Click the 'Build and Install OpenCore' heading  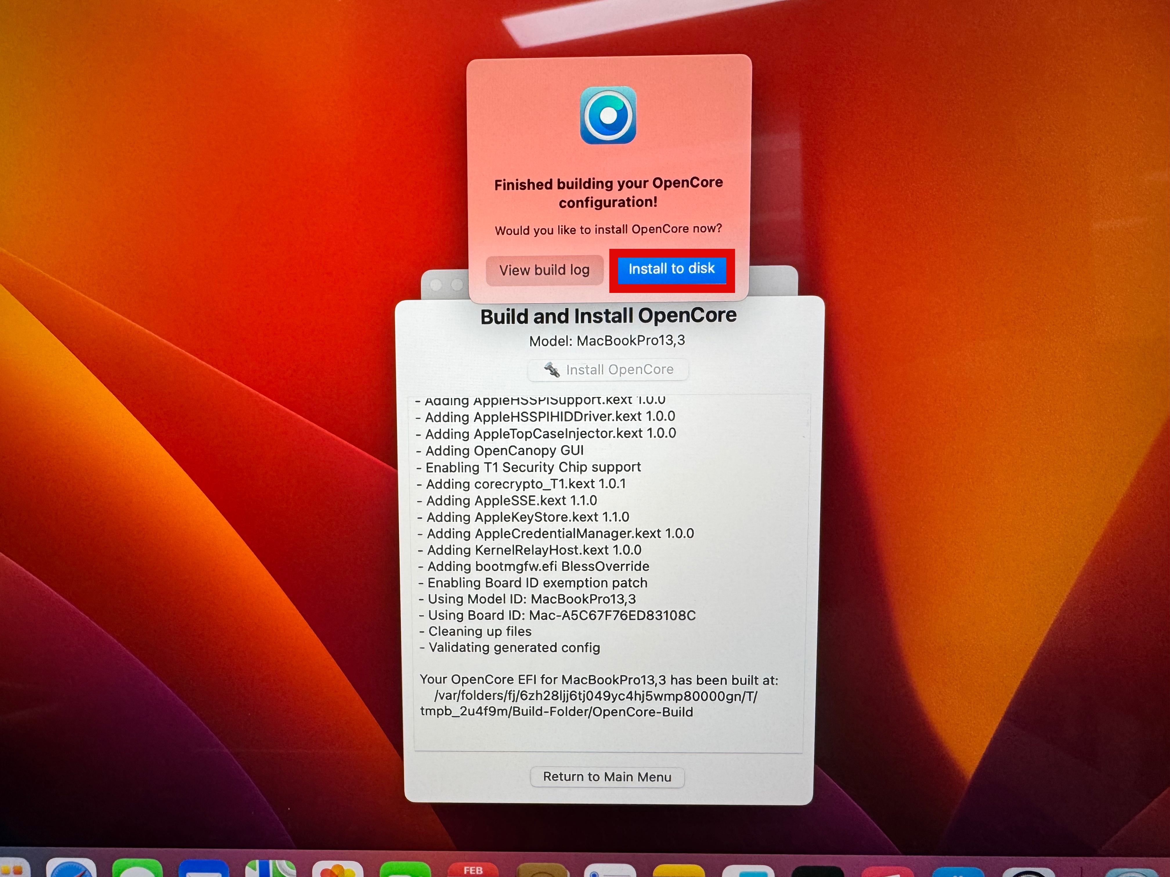608,316
